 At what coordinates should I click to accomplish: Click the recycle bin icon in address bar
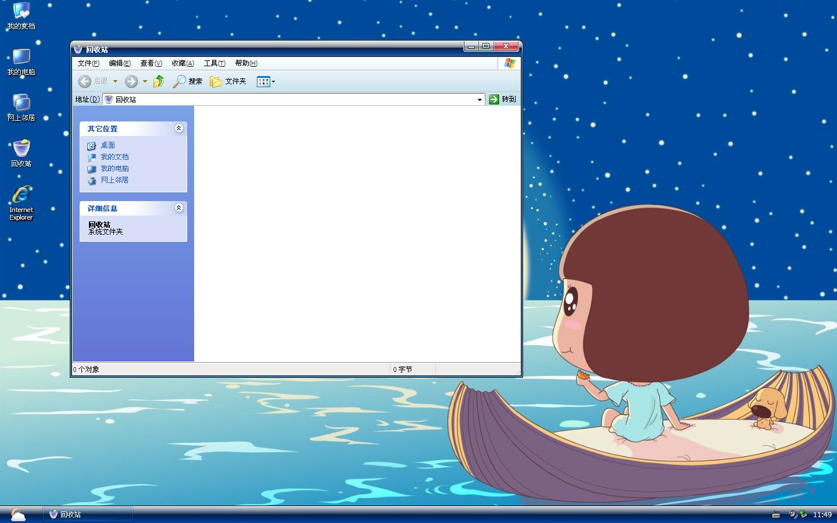click(x=109, y=99)
